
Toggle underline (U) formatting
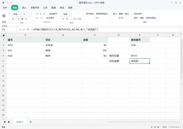[19, 19]
